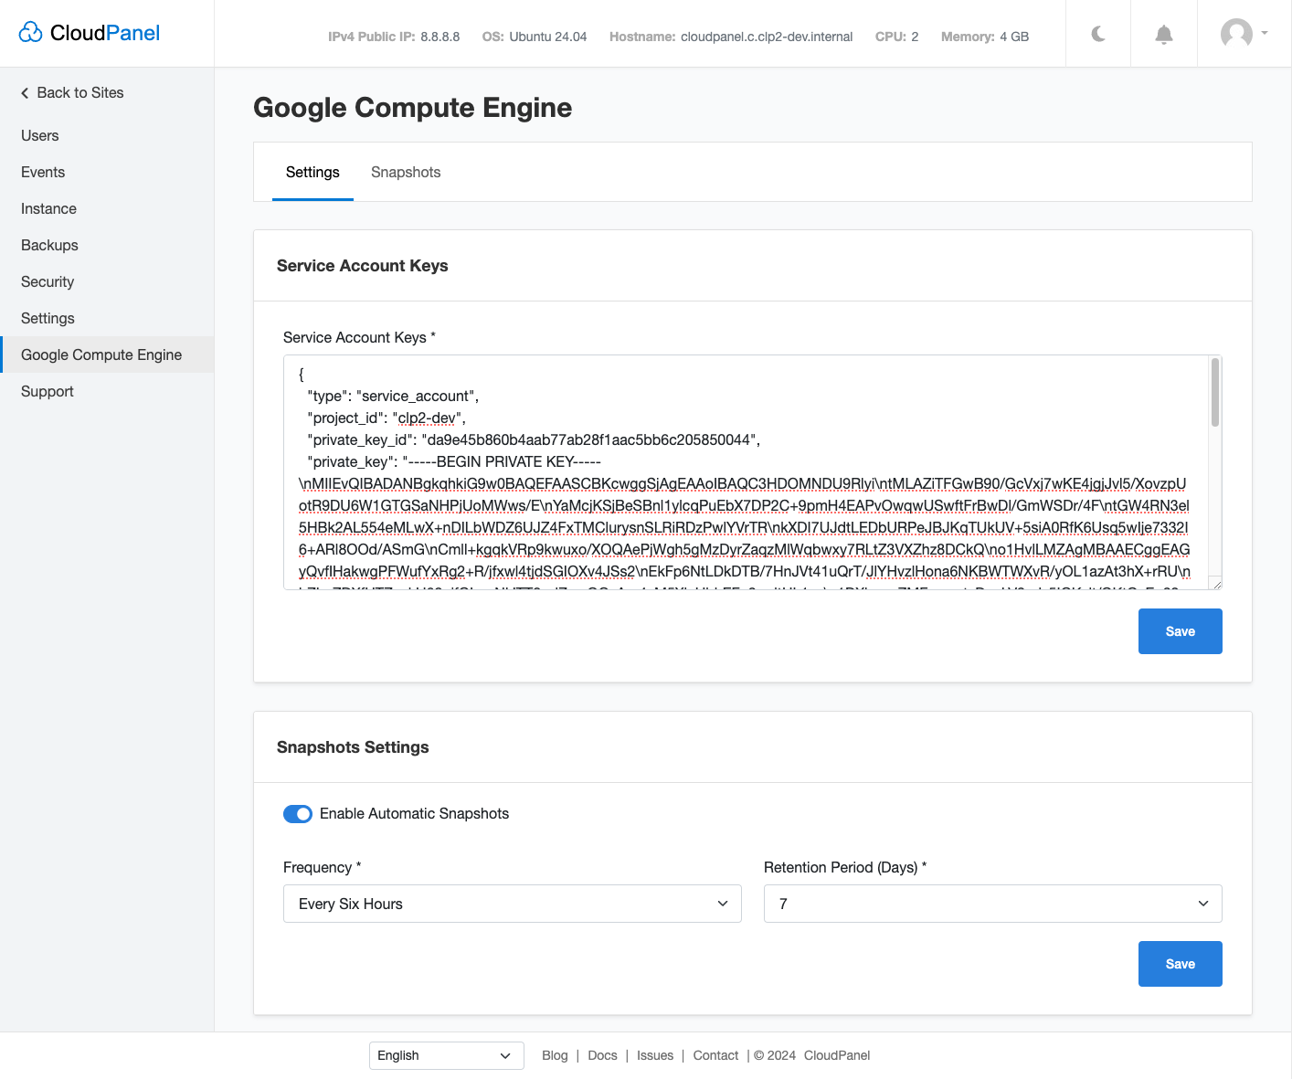This screenshot has width=1292, height=1079.
Task: Save the Service Account Keys
Action: tap(1180, 631)
